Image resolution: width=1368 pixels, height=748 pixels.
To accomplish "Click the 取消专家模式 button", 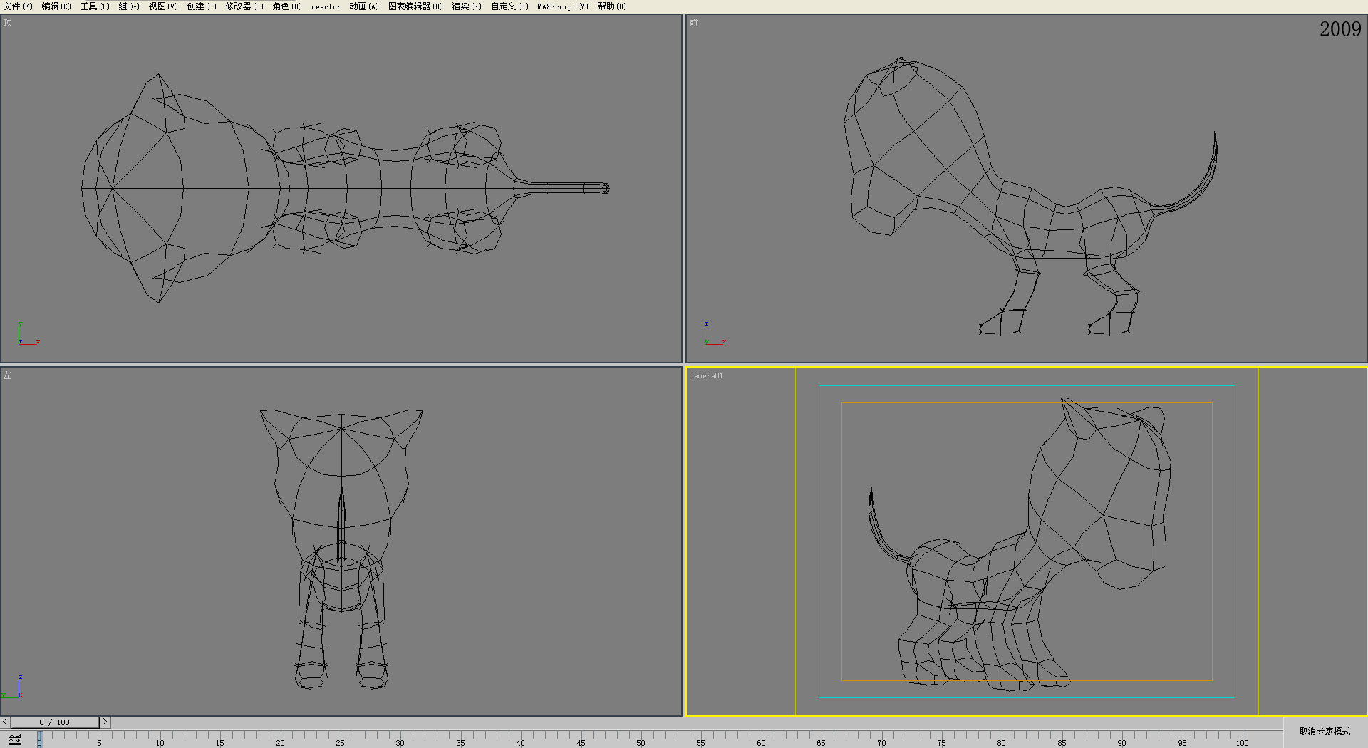I will [x=1325, y=732].
